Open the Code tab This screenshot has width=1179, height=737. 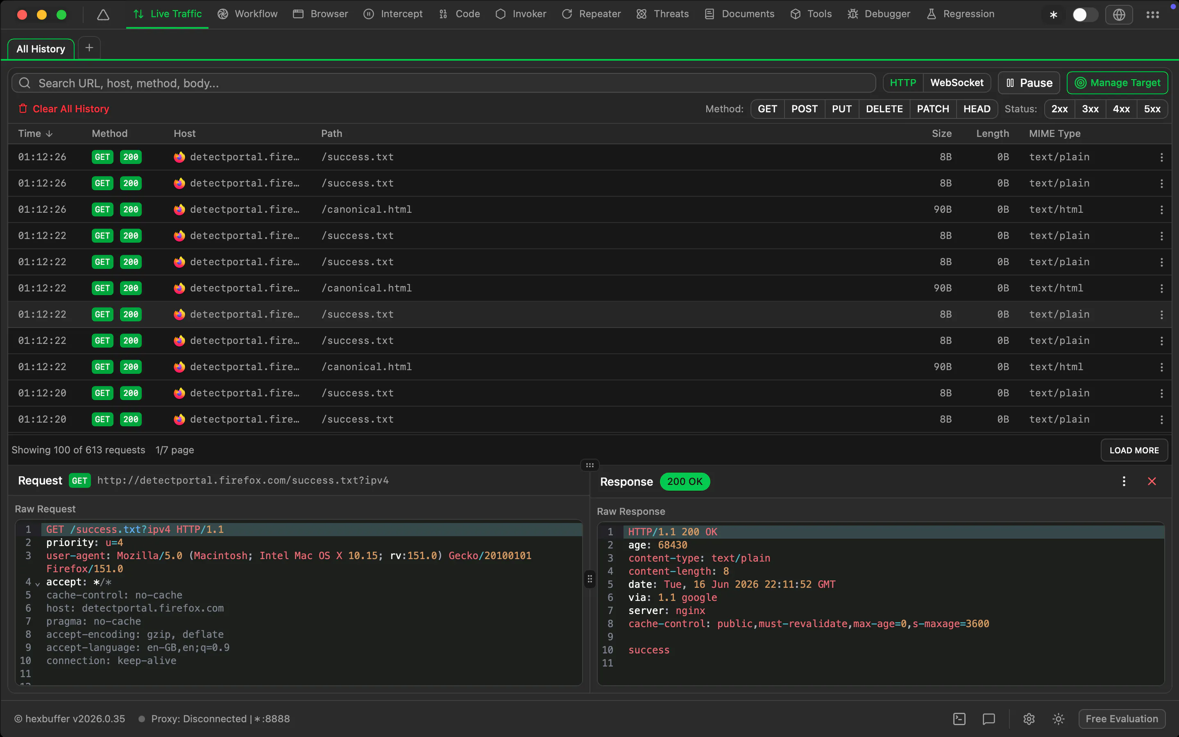tap(459, 14)
